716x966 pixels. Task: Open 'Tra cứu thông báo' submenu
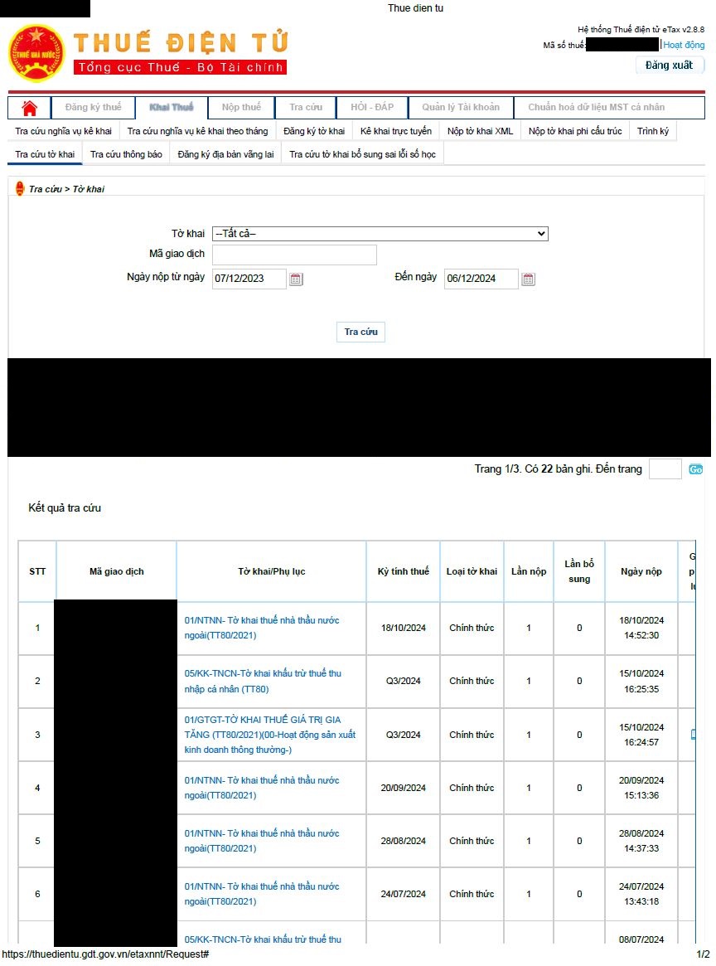pos(126,154)
